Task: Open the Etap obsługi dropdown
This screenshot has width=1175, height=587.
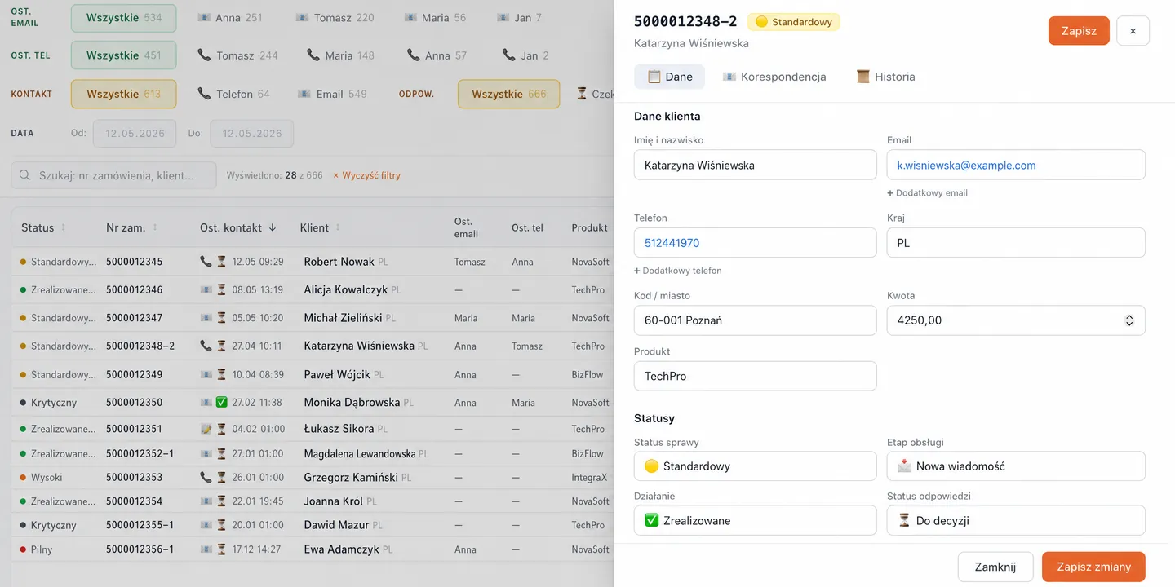Action: (x=1016, y=466)
